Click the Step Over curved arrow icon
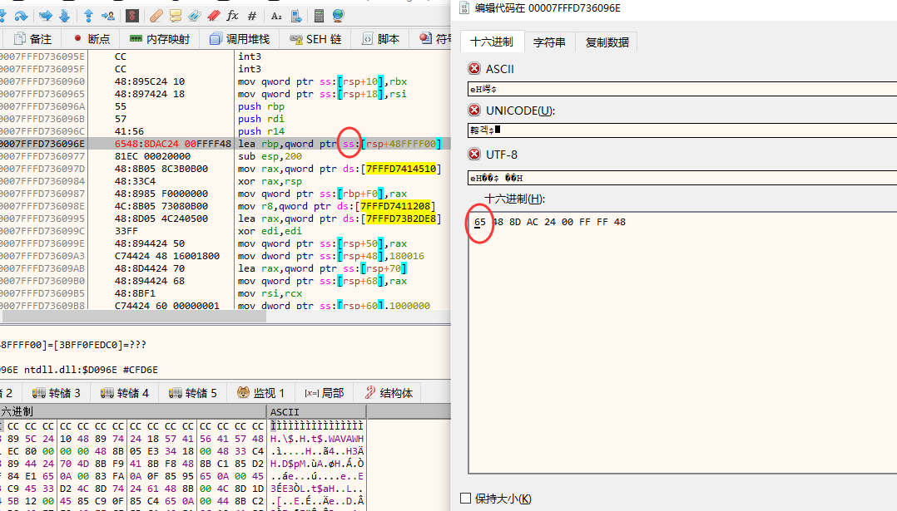The height and width of the screenshot is (511, 897). coord(21,16)
